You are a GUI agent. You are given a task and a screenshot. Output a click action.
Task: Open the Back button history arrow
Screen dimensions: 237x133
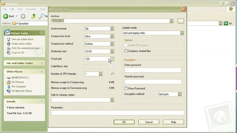(x=17, y=16)
